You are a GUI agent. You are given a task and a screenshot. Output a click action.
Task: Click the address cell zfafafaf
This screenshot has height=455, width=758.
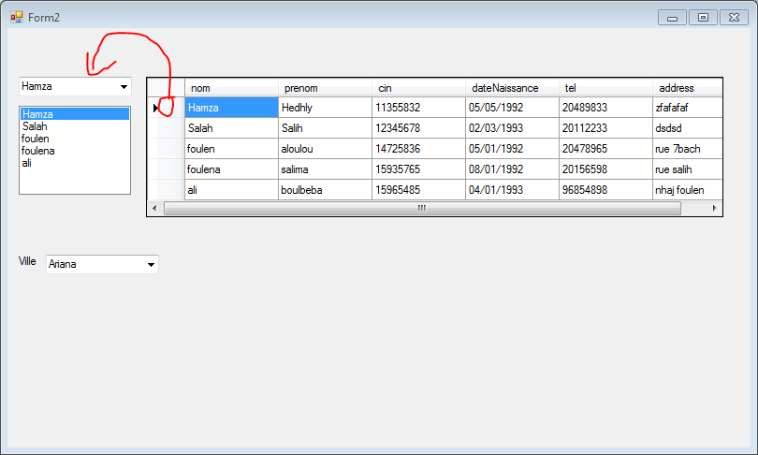[x=688, y=108]
